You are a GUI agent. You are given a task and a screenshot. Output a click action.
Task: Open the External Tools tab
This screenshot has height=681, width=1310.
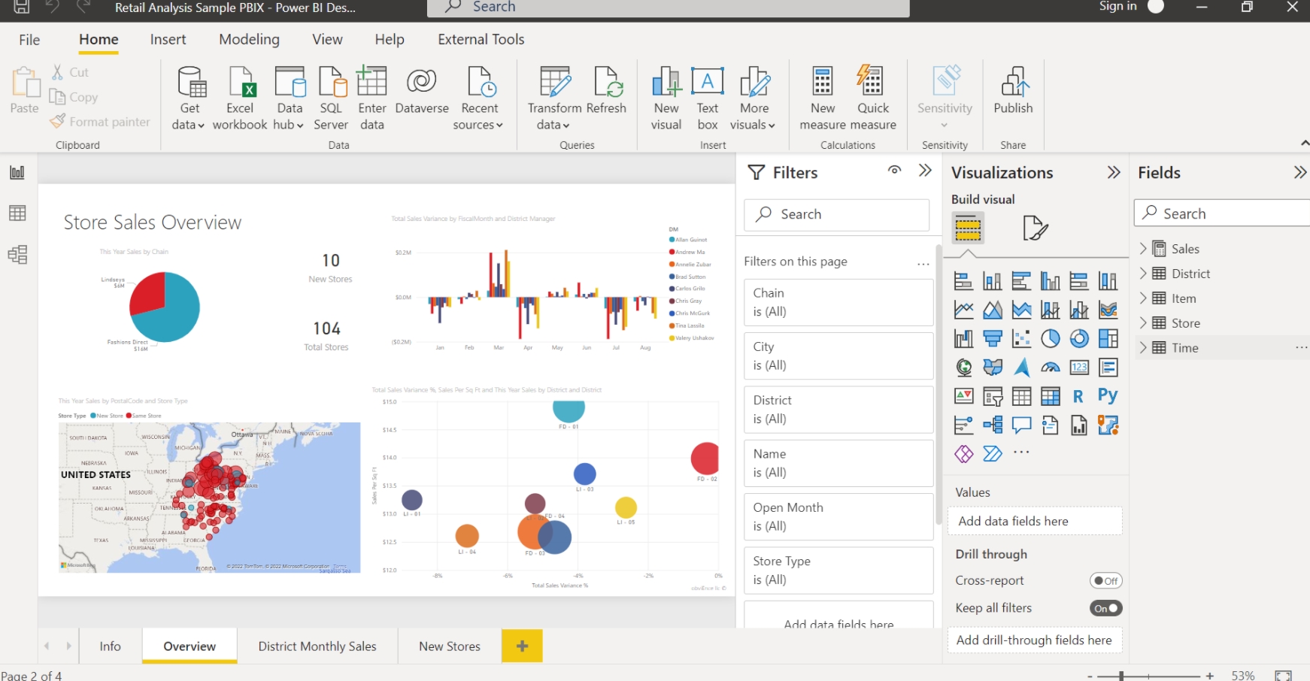coord(481,40)
